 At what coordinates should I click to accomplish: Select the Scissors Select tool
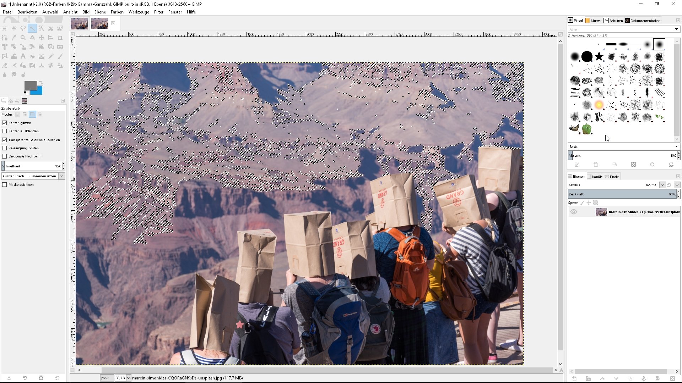pos(51,28)
